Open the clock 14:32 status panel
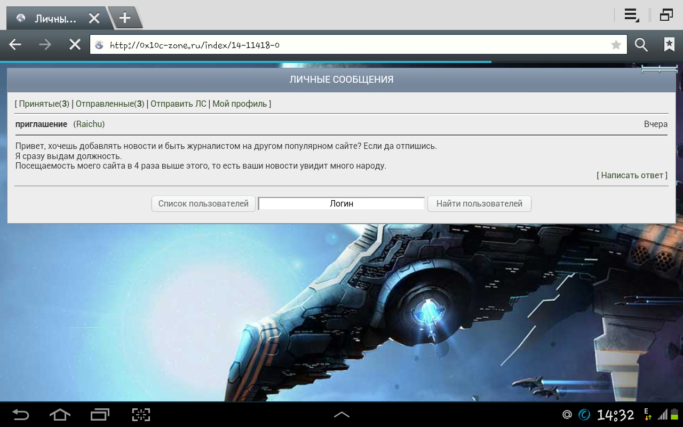The height and width of the screenshot is (427, 683). pyautogui.click(x=615, y=415)
